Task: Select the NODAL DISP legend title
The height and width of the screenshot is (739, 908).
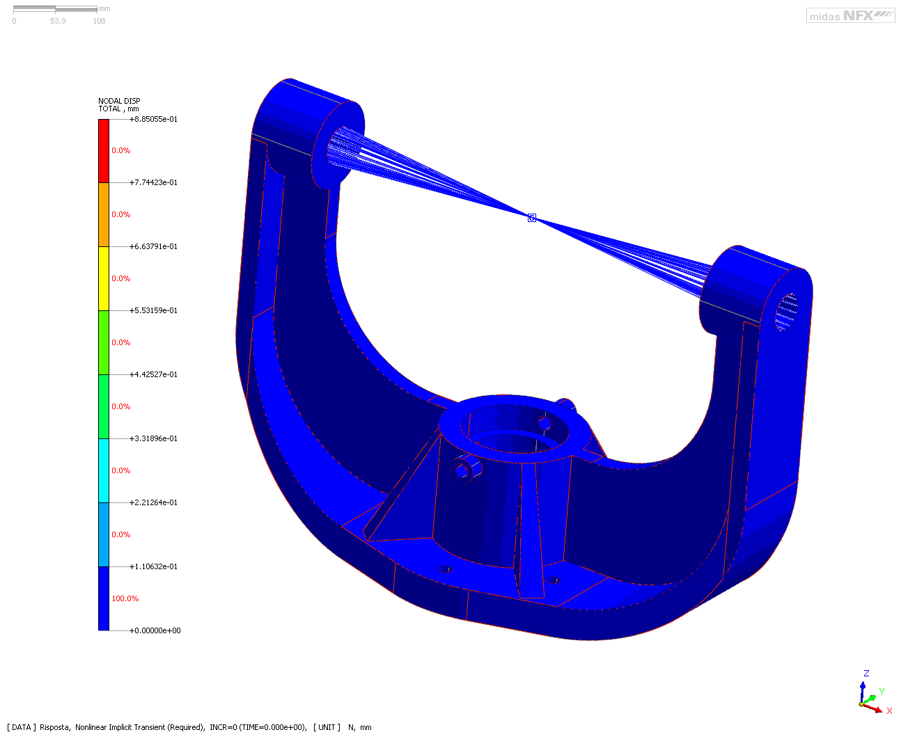Action: tap(119, 101)
